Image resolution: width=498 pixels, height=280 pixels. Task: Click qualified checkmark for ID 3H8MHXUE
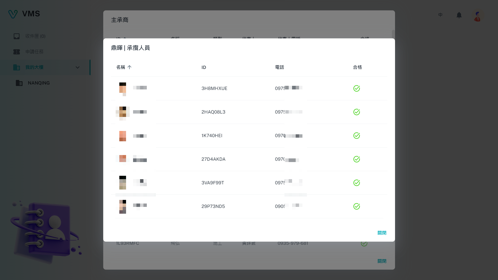(357, 88)
